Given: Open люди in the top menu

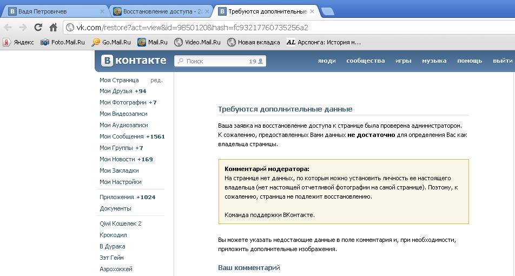Looking at the screenshot, I should [327, 61].
